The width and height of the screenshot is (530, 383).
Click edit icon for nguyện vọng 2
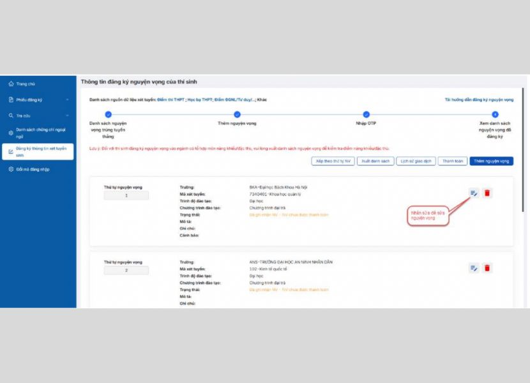(474, 268)
